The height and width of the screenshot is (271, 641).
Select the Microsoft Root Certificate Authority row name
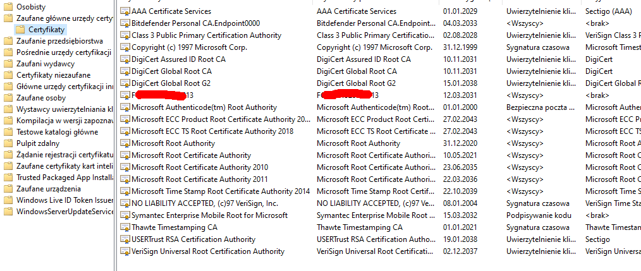192,155
